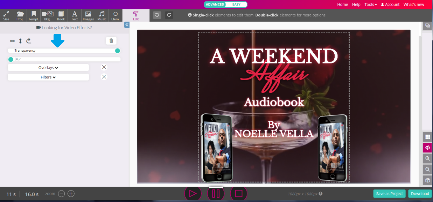Click the Save as Project button
This screenshot has height=202, width=433.
[389, 194]
